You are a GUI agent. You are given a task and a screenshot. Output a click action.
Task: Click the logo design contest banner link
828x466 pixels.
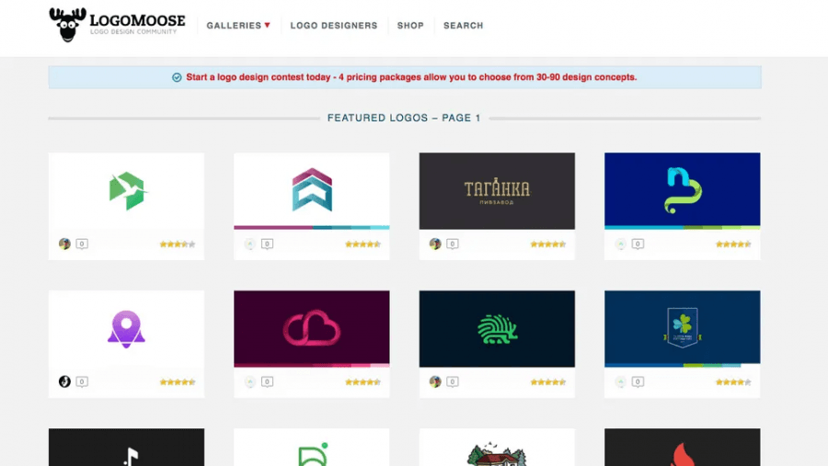click(x=411, y=77)
